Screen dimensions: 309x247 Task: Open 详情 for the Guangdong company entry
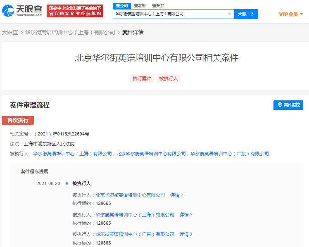pos(186,234)
